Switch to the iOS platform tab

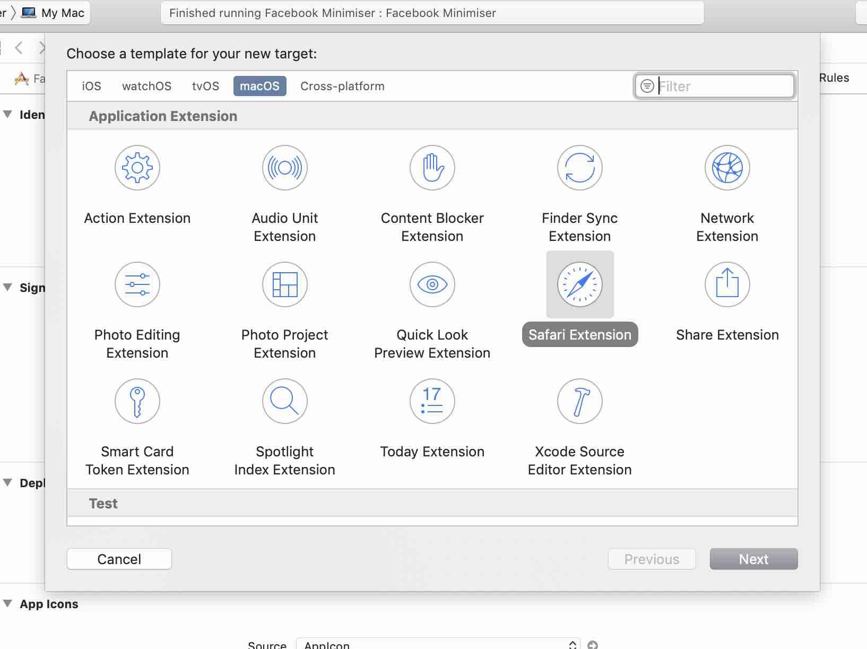pyautogui.click(x=91, y=86)
